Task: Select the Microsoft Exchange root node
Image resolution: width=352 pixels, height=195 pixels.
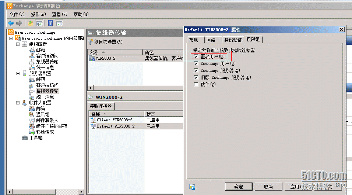Action: pos(35,32)
